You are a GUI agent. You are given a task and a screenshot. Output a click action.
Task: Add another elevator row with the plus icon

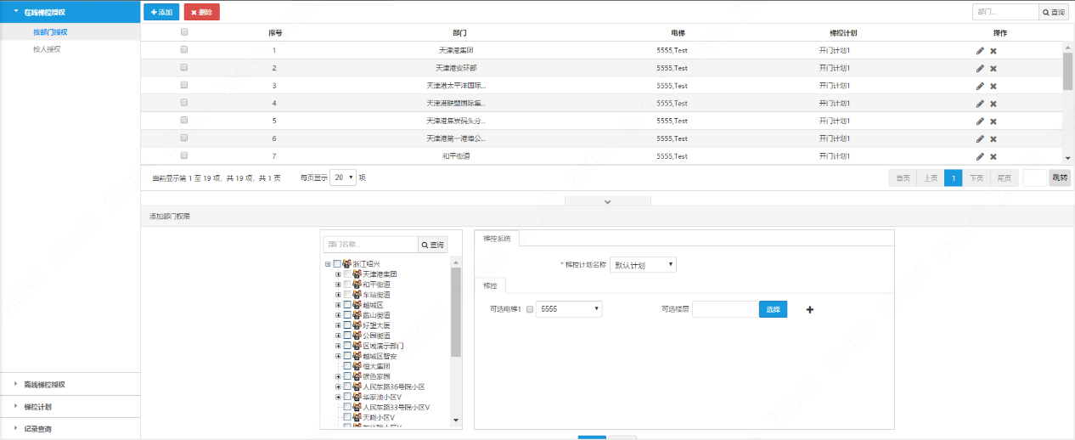[809, 309]
